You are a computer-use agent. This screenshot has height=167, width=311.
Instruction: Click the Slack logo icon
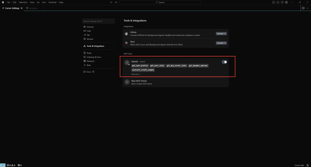point(127,43)
